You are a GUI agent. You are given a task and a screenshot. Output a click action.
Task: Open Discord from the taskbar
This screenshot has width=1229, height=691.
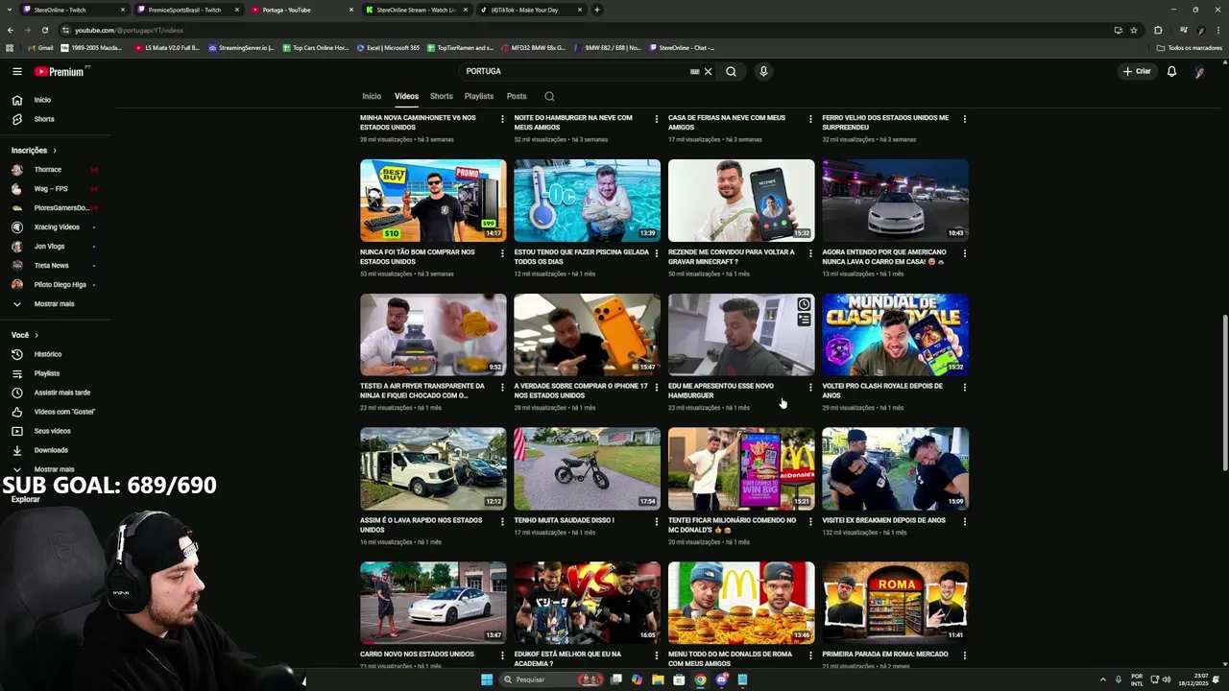pyautogui.click(x=721, y=679)
